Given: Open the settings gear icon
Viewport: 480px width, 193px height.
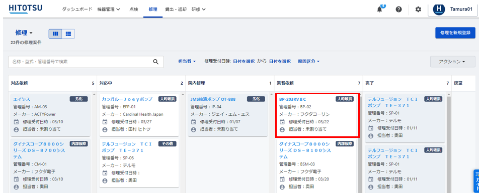Looking at the screenshot, I should 418,10.
